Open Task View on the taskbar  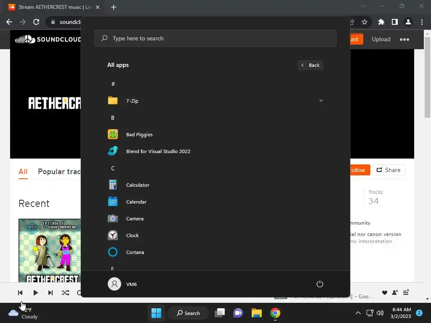220,313
